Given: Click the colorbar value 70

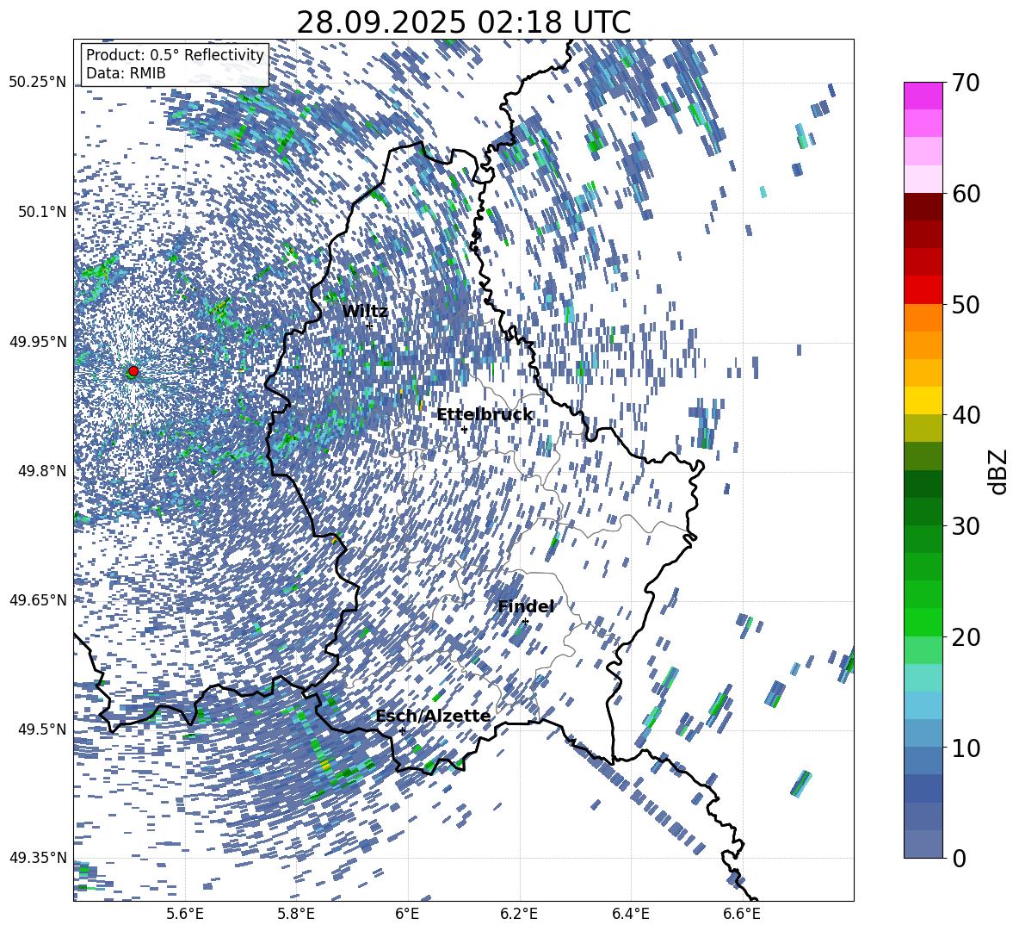Looking at the screenshot, I should [966, 83].
